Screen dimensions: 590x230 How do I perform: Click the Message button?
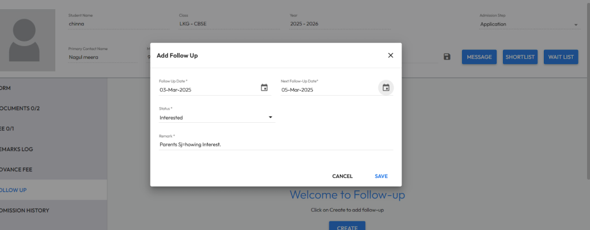[x=479, y=57]
